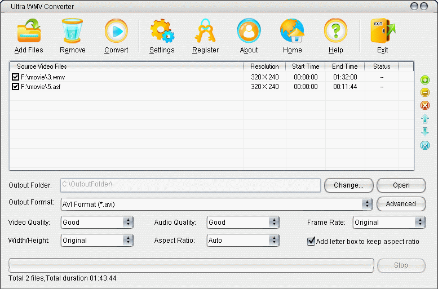Open Help question mark icon
Image resolution: width=438 pixels, height=289 pixels.
pyautogui.click(x=336, y=31)
